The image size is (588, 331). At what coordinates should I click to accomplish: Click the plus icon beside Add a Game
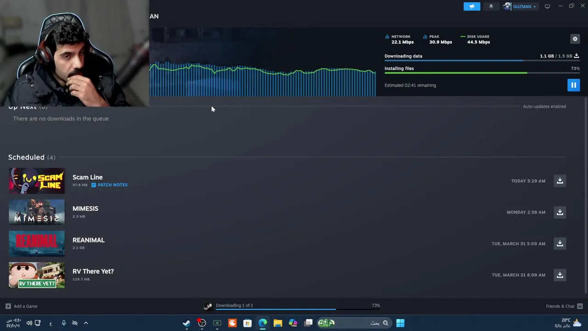(8, 306)
